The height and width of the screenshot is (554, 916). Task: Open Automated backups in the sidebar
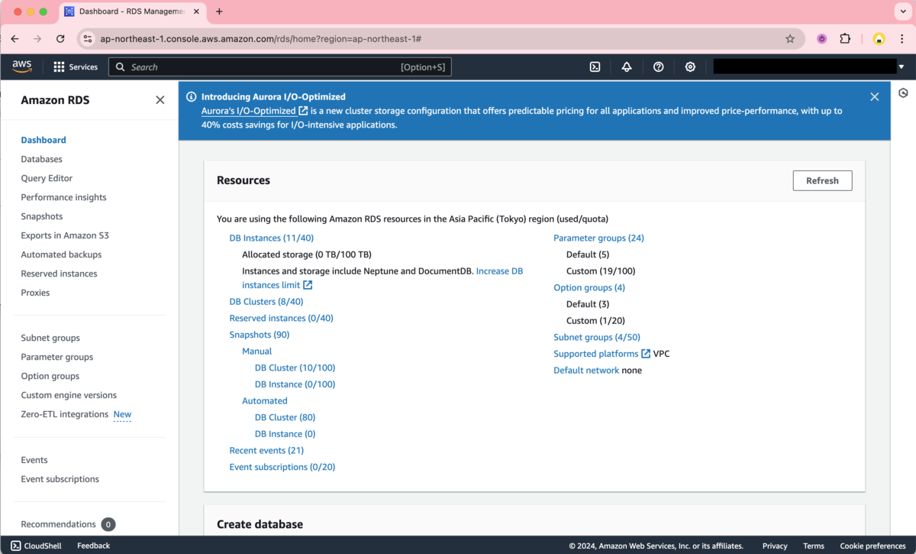[61, 254]
